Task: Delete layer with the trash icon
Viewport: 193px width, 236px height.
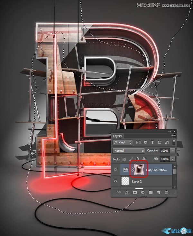Action: (166, 193)
